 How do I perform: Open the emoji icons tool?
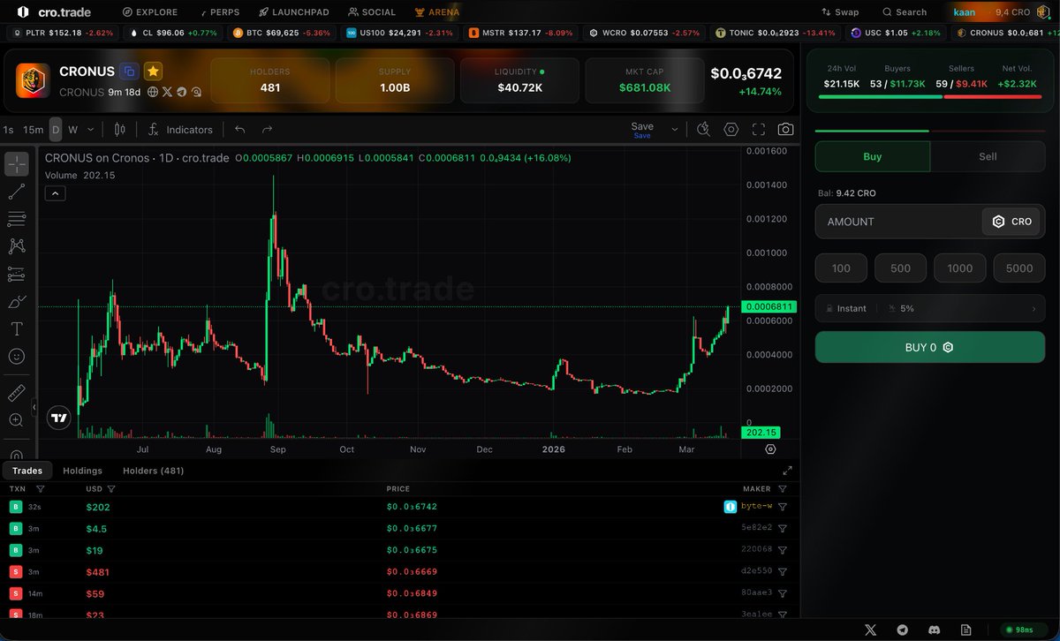17,357
